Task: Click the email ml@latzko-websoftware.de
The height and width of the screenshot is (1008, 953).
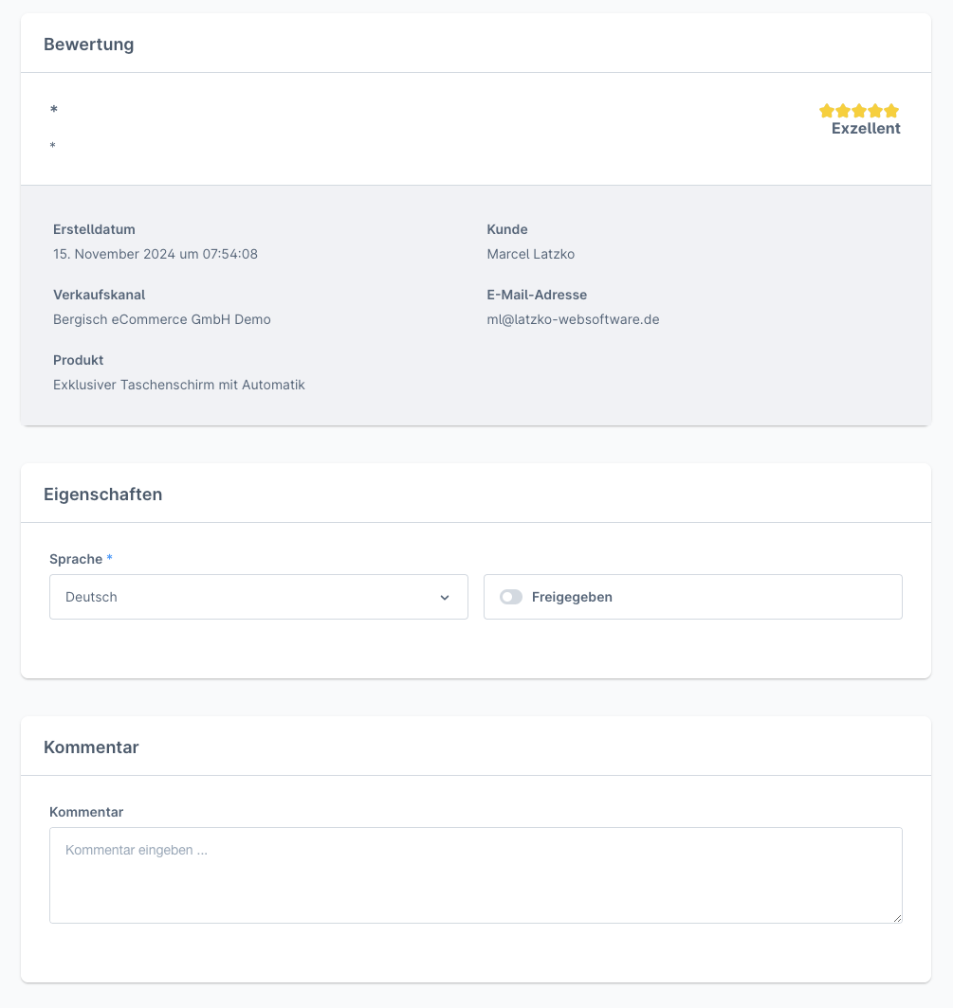Action: [573, 319]
